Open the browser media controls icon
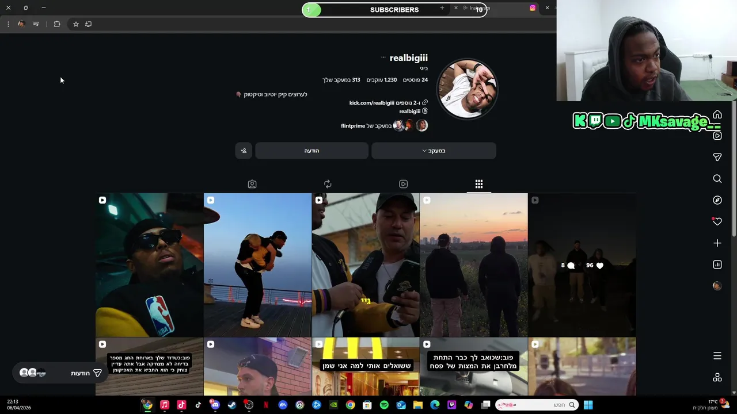737x414 pixels. pos(36,24)
